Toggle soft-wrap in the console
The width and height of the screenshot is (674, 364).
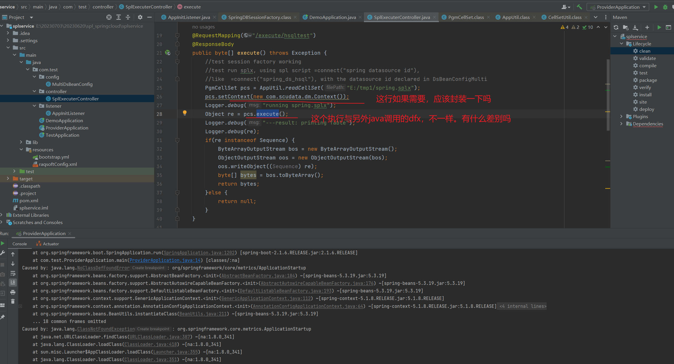[13, 274]
